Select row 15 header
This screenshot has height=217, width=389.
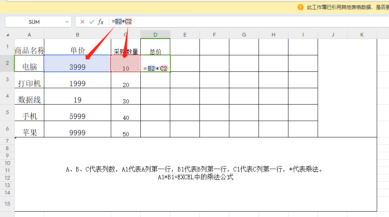pyautogui.click(x=7, y=203)
